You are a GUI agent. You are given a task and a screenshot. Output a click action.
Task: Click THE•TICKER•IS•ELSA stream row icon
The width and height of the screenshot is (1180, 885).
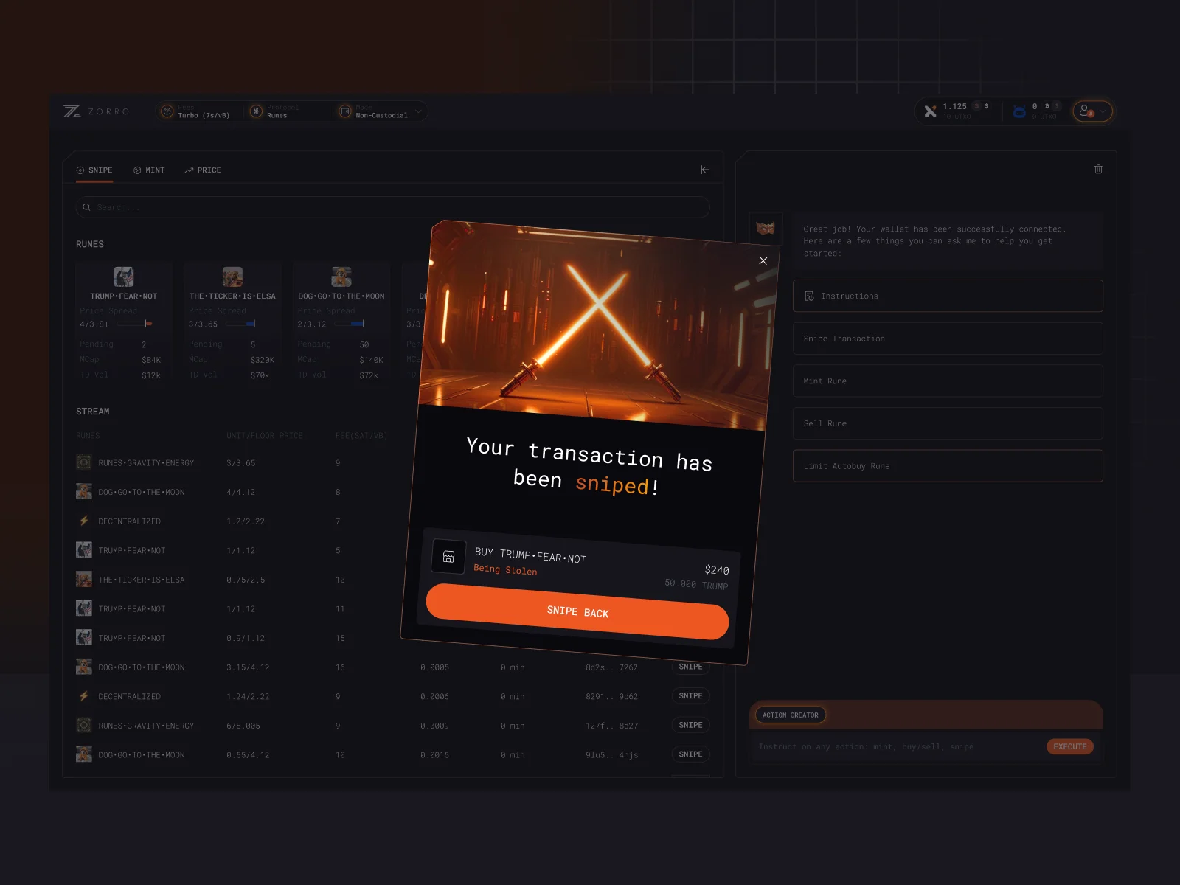pos(84,580)
